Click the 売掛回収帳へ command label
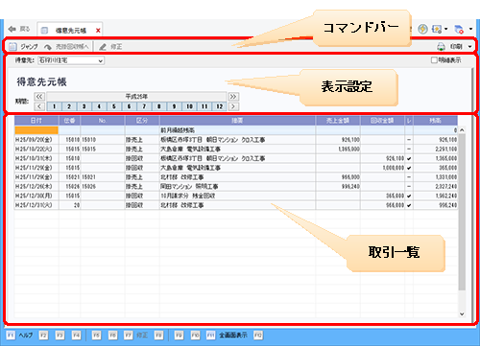The width and height of the screenshot is (480, 346). (x=72, y=47)
